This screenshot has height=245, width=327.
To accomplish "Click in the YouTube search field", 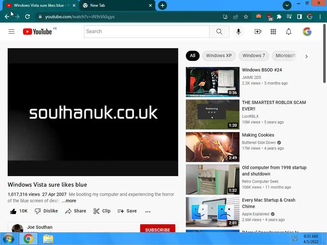I will [x=147, y=32].
